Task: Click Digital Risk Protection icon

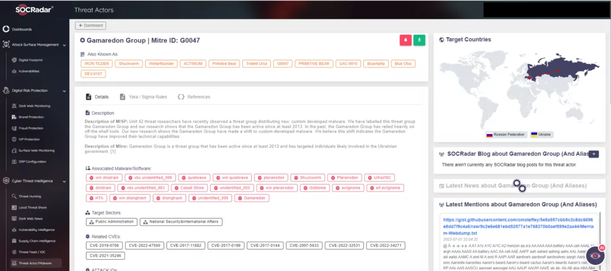Action: [6, 91]
